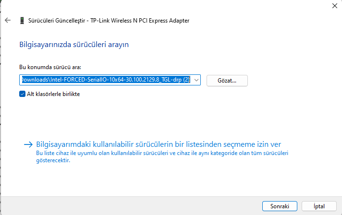Uncheck Alt klasörlerle birlikte checkbox
The image size is (342, 215).
click(x=22, y=94)
